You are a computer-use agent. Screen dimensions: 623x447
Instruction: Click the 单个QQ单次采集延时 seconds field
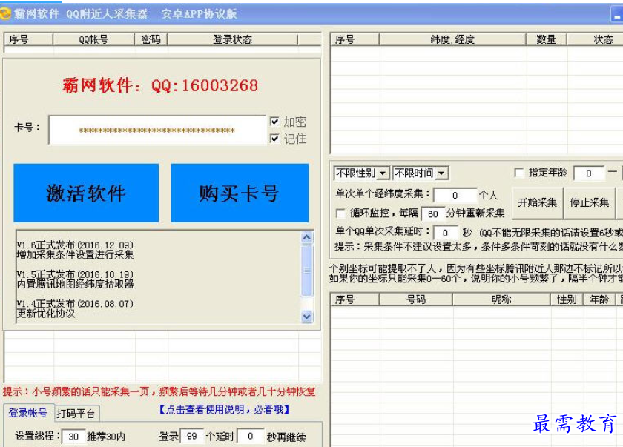(x=446, y=232)
